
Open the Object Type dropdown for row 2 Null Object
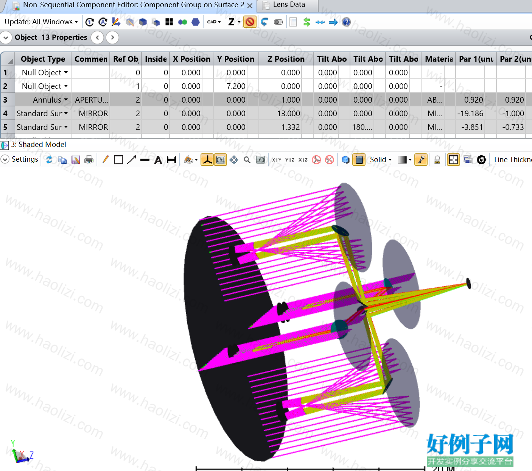[x=66, y=86]
